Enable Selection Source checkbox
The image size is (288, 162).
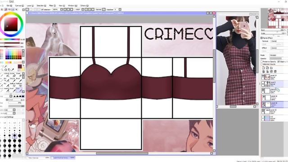[261, 64]
